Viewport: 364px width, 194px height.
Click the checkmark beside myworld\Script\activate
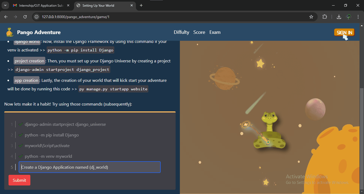pos(21,145)
